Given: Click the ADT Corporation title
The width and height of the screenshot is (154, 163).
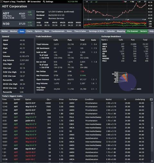Looking at the screenshot, I should click(14, 6).
